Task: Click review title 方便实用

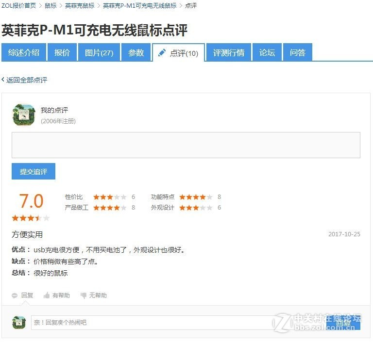Action: [x=27, y=234]
